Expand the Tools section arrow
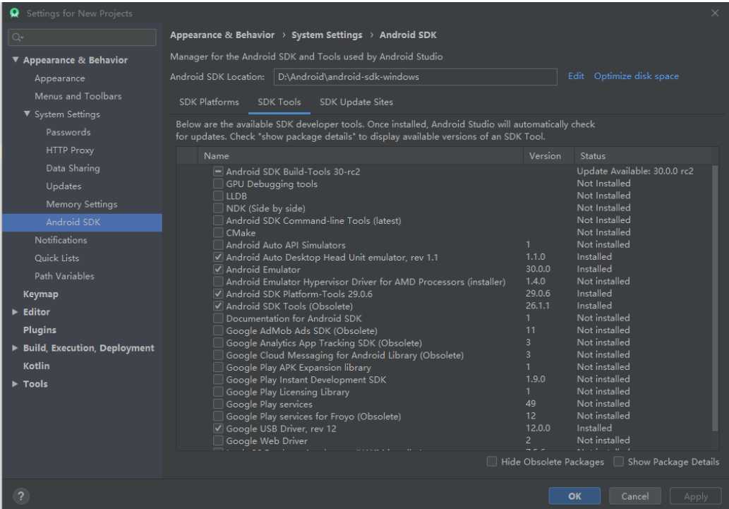The image size is (729, 509). click(x=15, y=383)
